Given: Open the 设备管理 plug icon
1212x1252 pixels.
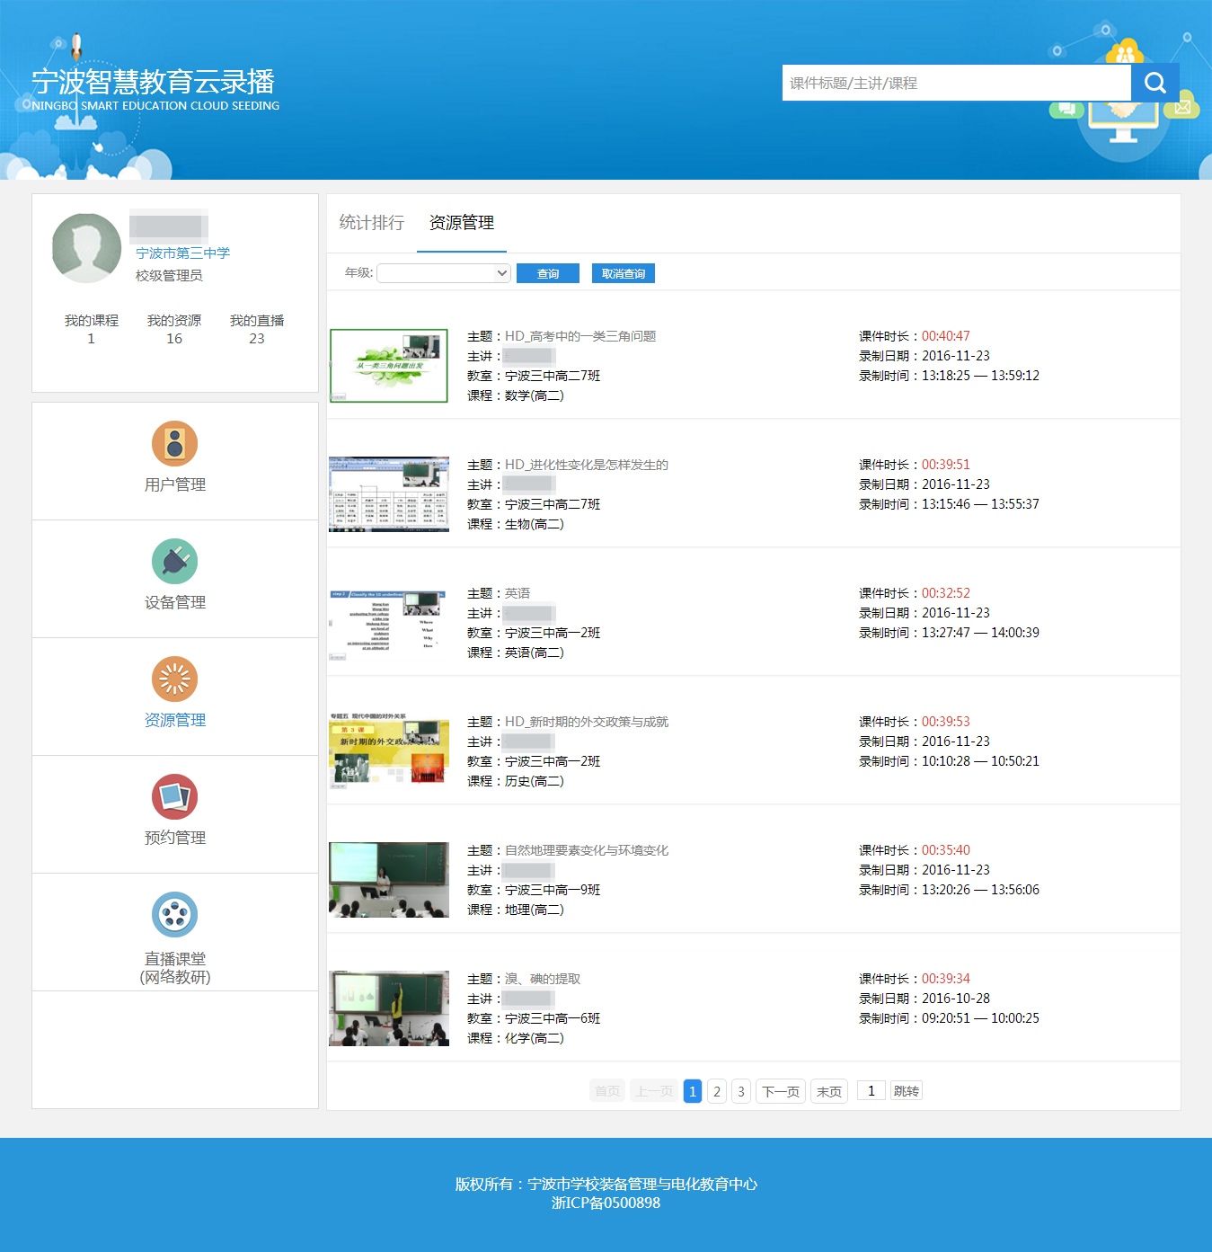Looking at the screenshot, I should pyautogui.click(x=174, y=562).
